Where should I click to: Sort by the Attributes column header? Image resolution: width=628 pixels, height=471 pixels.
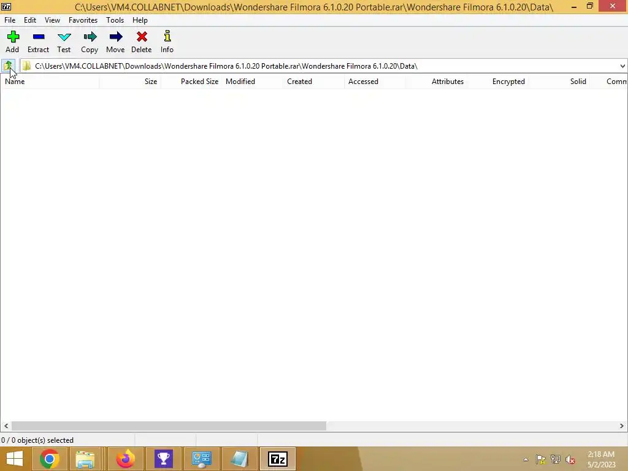(x=436, y=82)
